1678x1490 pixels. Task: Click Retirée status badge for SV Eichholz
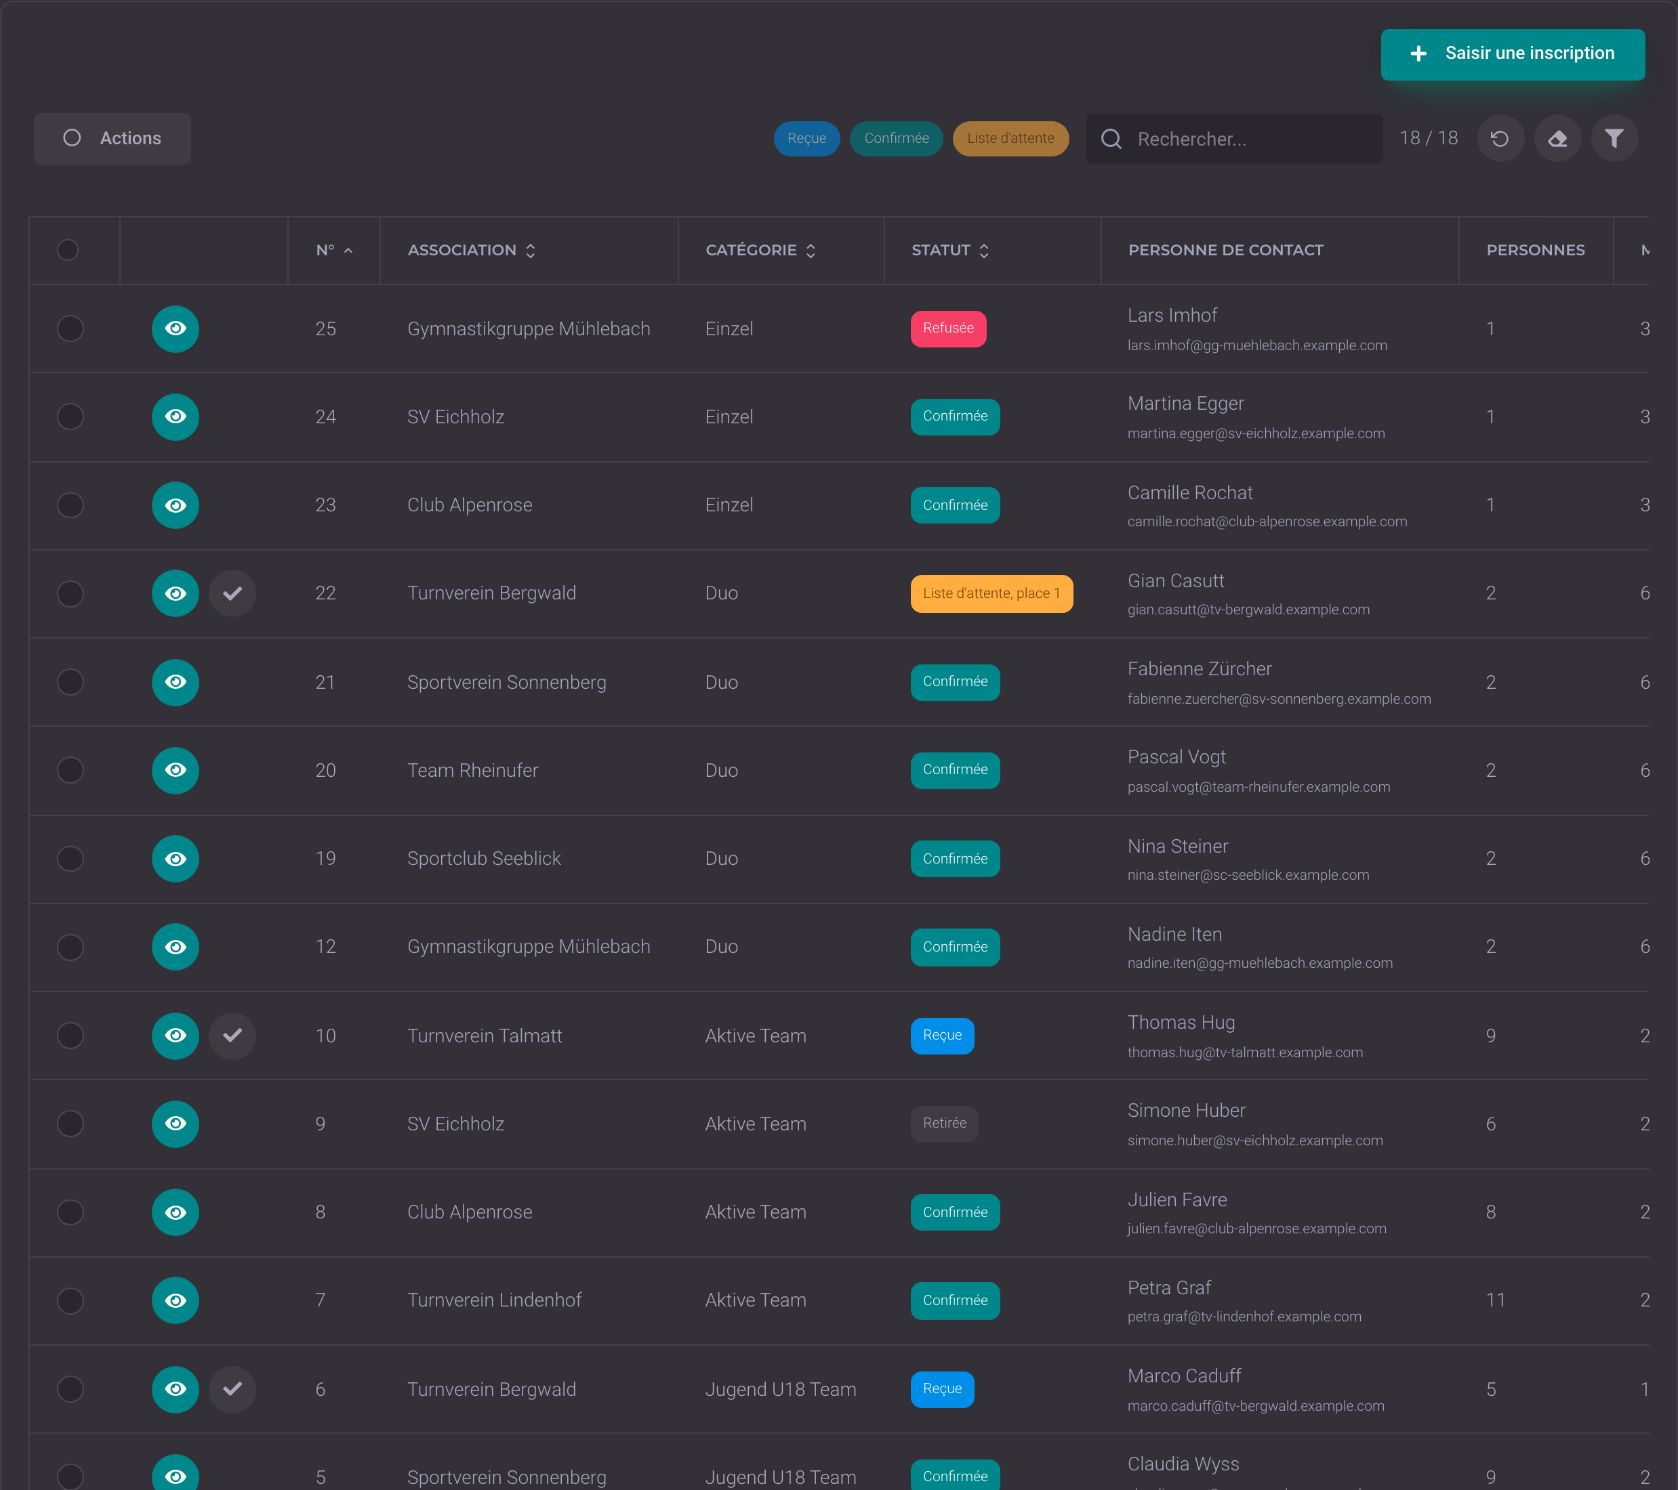944,1124
